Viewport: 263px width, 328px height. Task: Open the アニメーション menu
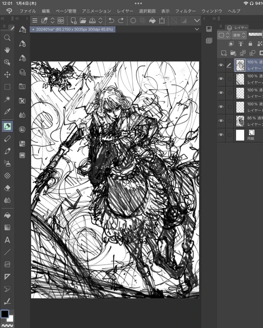(x=97, y=11)
